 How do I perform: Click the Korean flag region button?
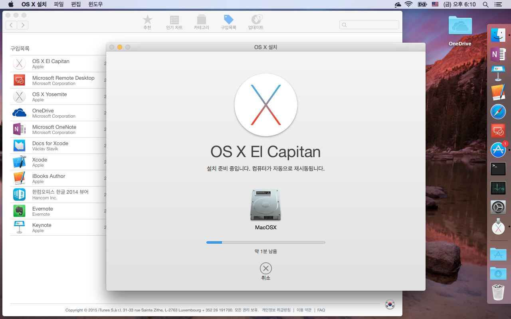click(x=390, y=304)
